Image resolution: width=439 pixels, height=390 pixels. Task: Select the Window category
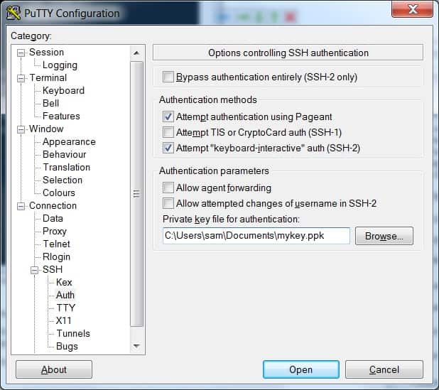pyautogui.click(x=46, y=129)
